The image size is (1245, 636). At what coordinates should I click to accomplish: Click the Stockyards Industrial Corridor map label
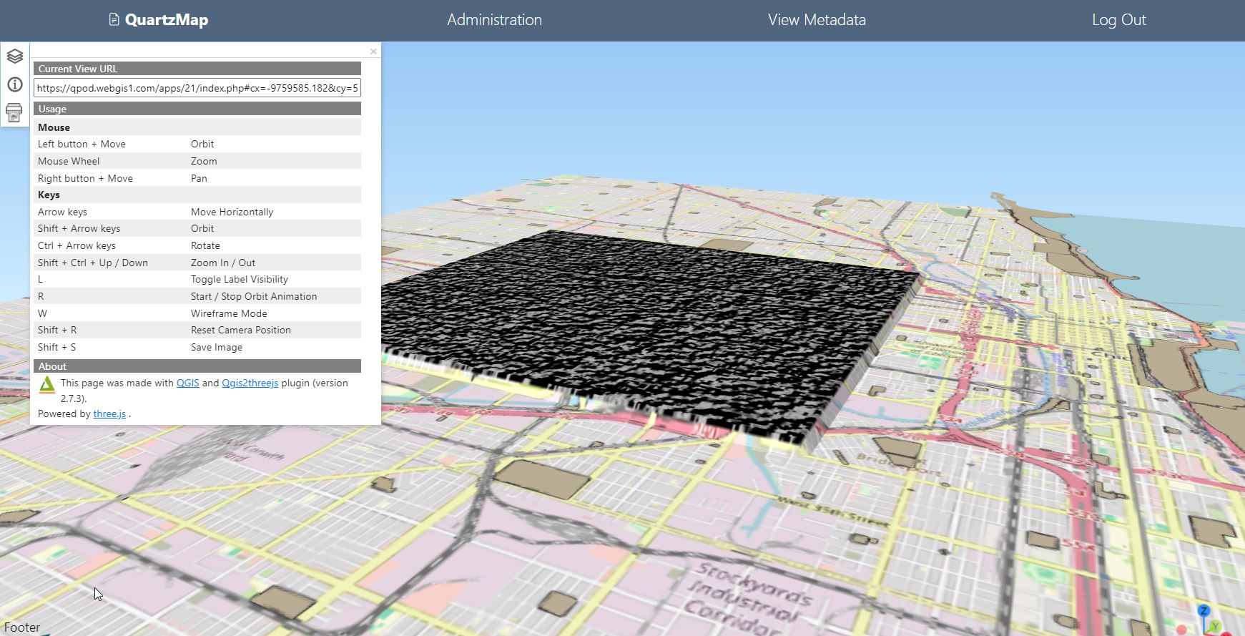[x=744, y=599]
